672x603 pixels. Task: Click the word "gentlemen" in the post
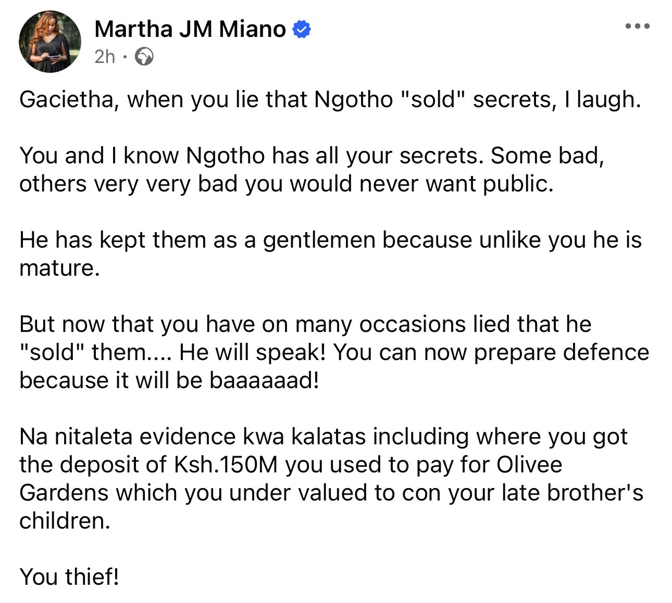coord(319,240)
